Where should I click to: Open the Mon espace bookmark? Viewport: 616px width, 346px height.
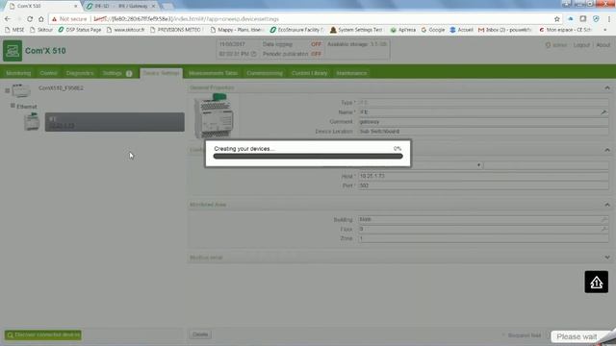point(565,30)
